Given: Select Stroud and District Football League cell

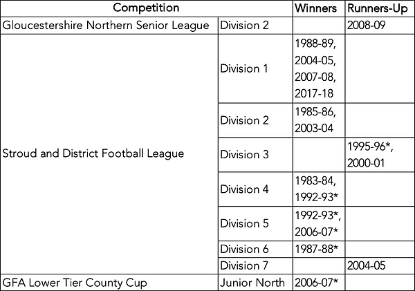Looking at the screenshot, I should (x=109, y=154).
